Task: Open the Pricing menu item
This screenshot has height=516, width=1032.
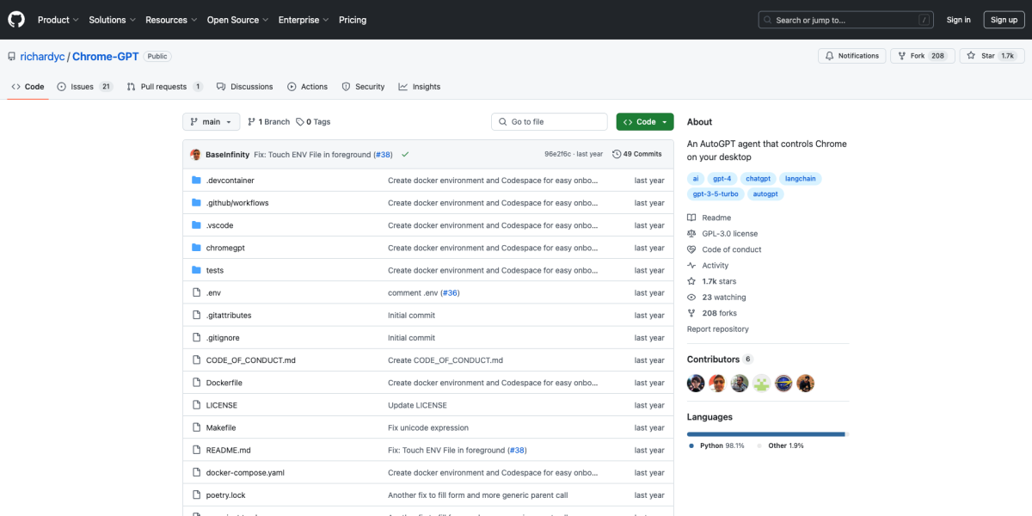Action: pyautogui.click(x=353, y=19)
